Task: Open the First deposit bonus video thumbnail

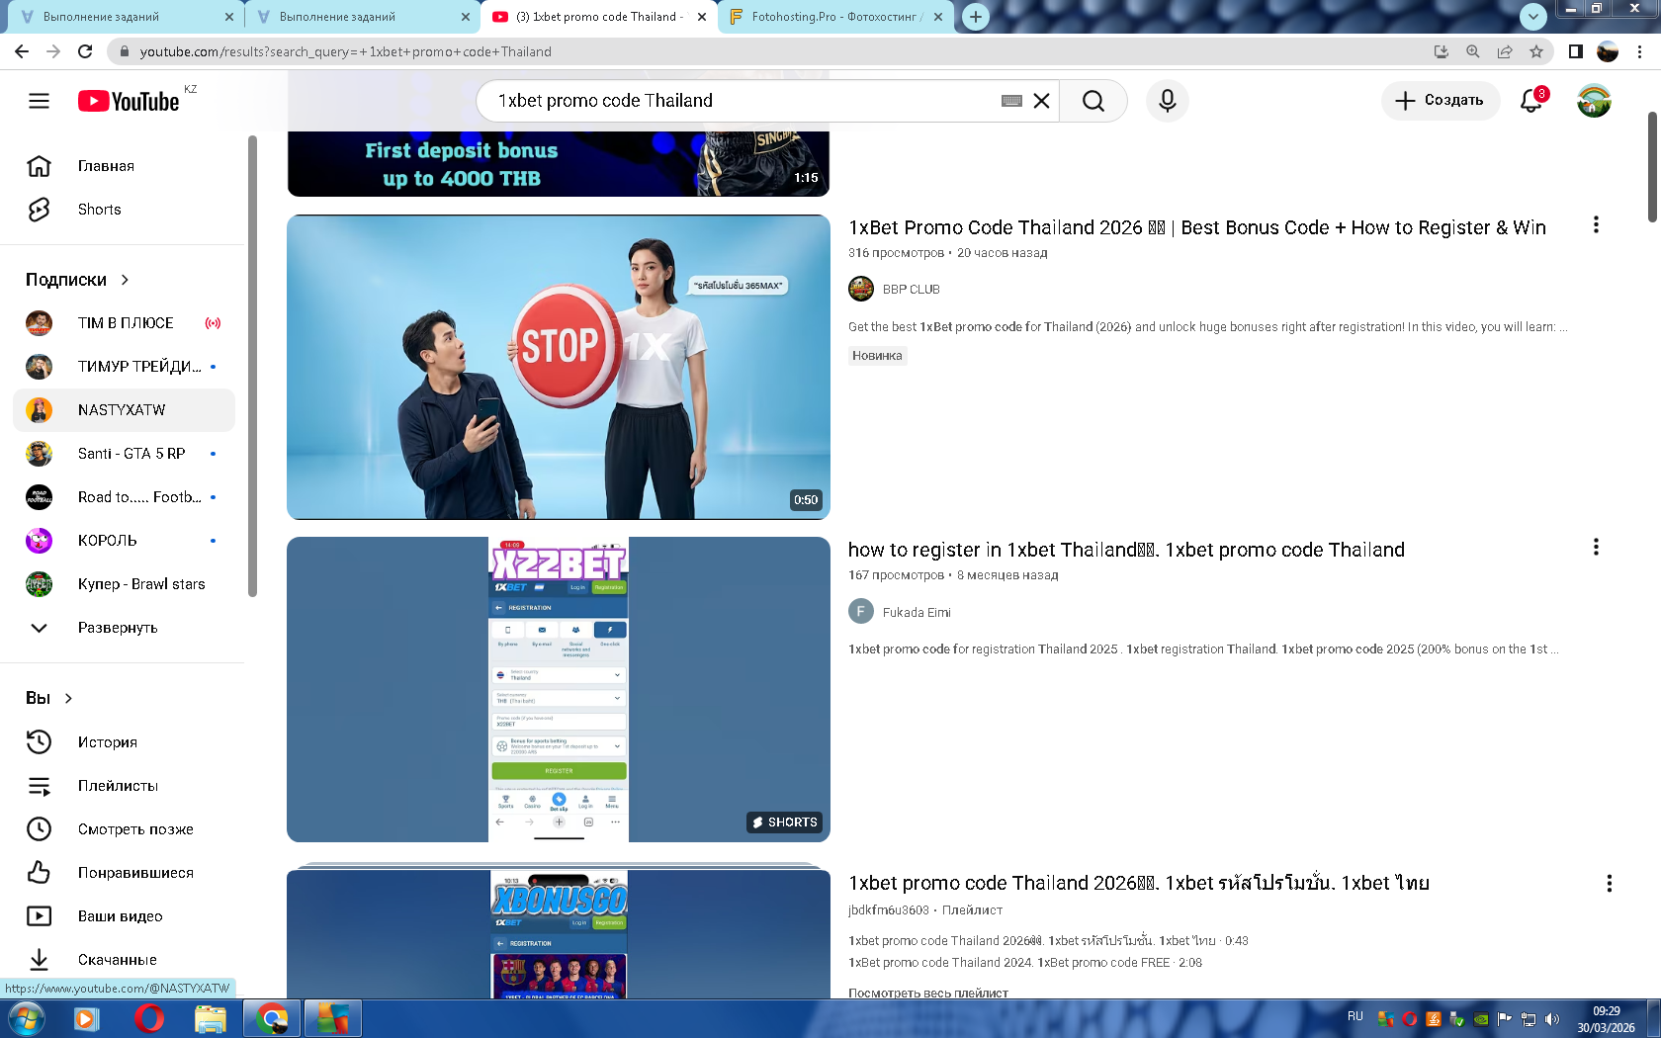Action: click(559, 164)
